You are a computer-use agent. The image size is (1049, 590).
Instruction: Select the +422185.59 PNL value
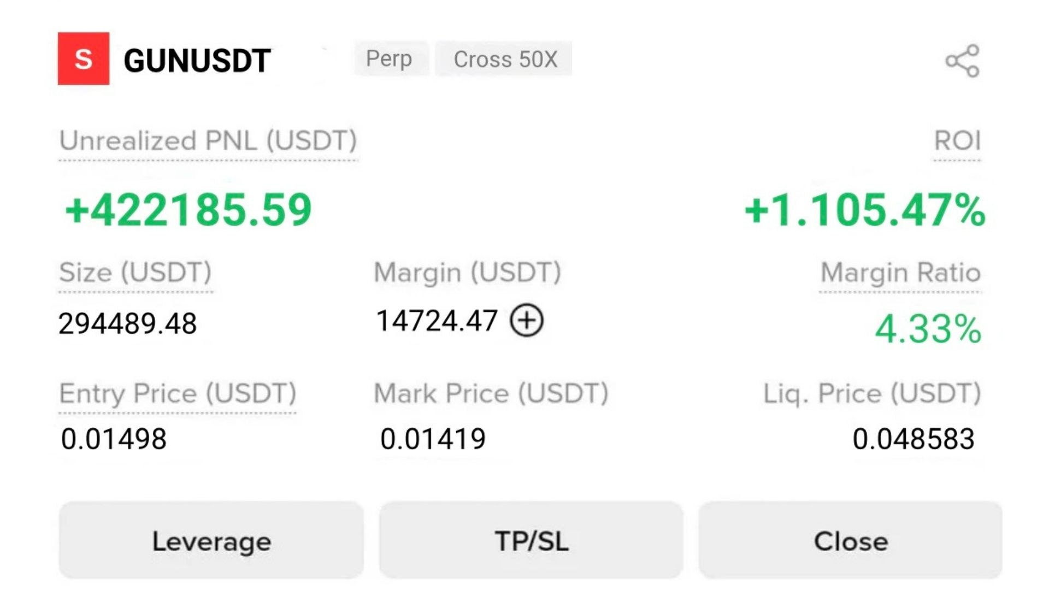pos(188,210)
